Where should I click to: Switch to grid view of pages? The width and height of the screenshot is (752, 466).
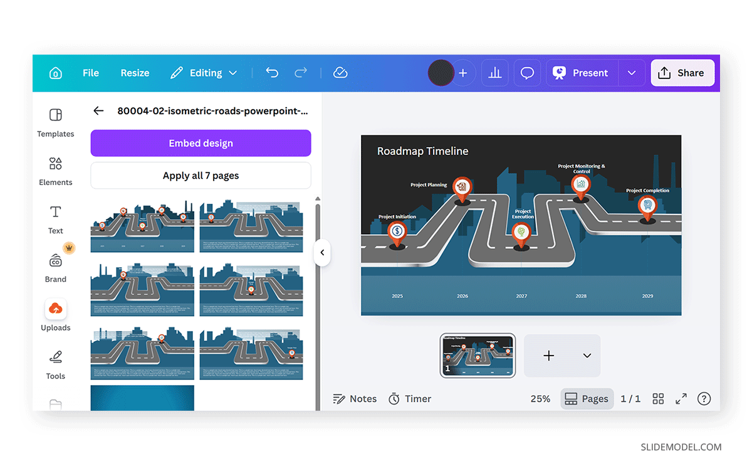[x=658, y=398]
